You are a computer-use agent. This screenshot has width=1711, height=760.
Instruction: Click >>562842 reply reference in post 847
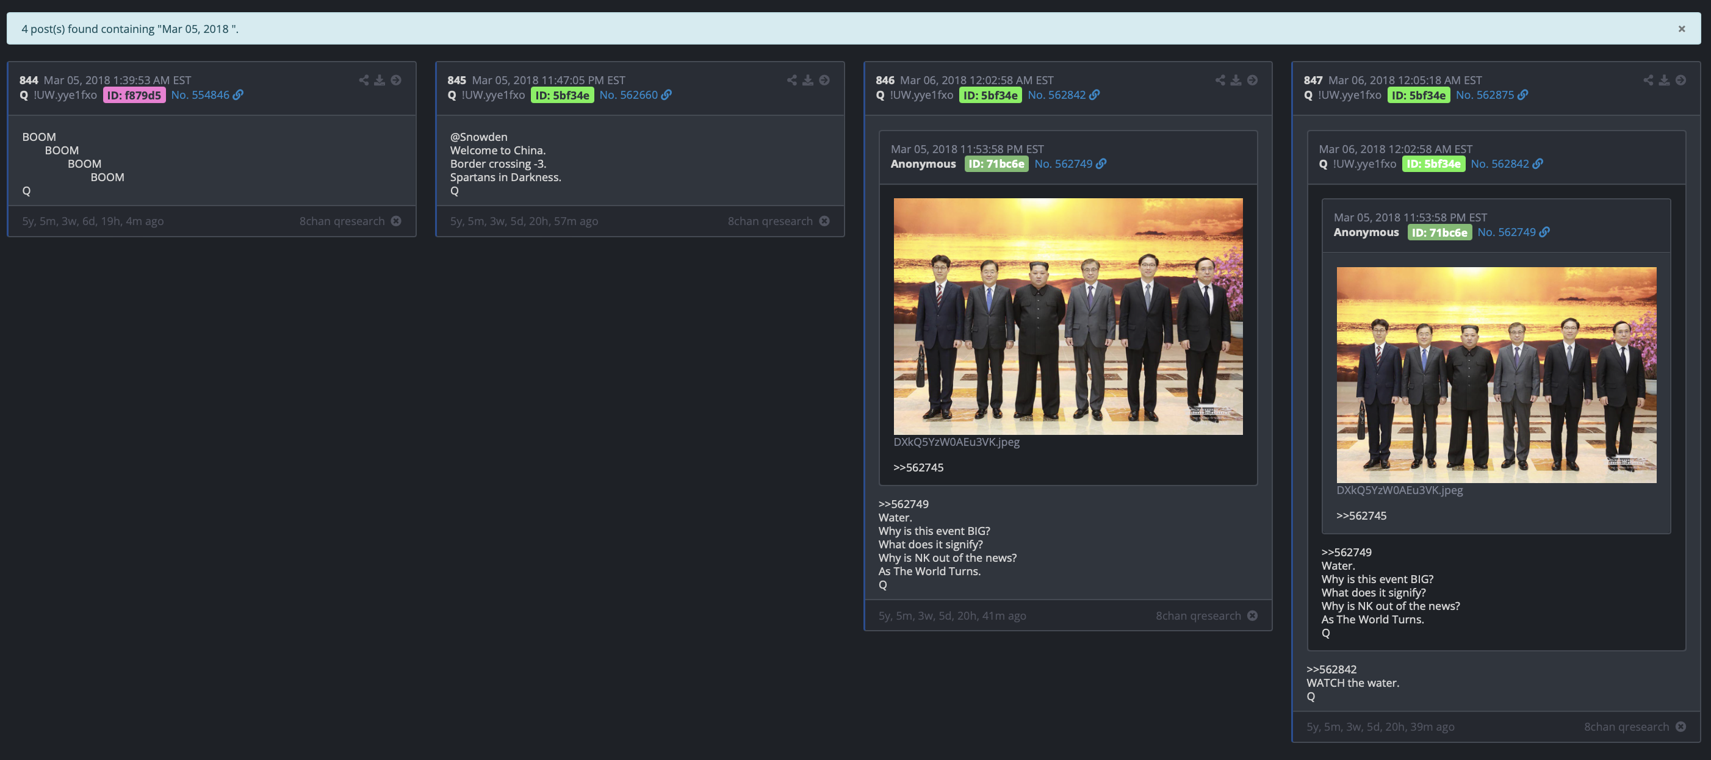(1331, 669)
